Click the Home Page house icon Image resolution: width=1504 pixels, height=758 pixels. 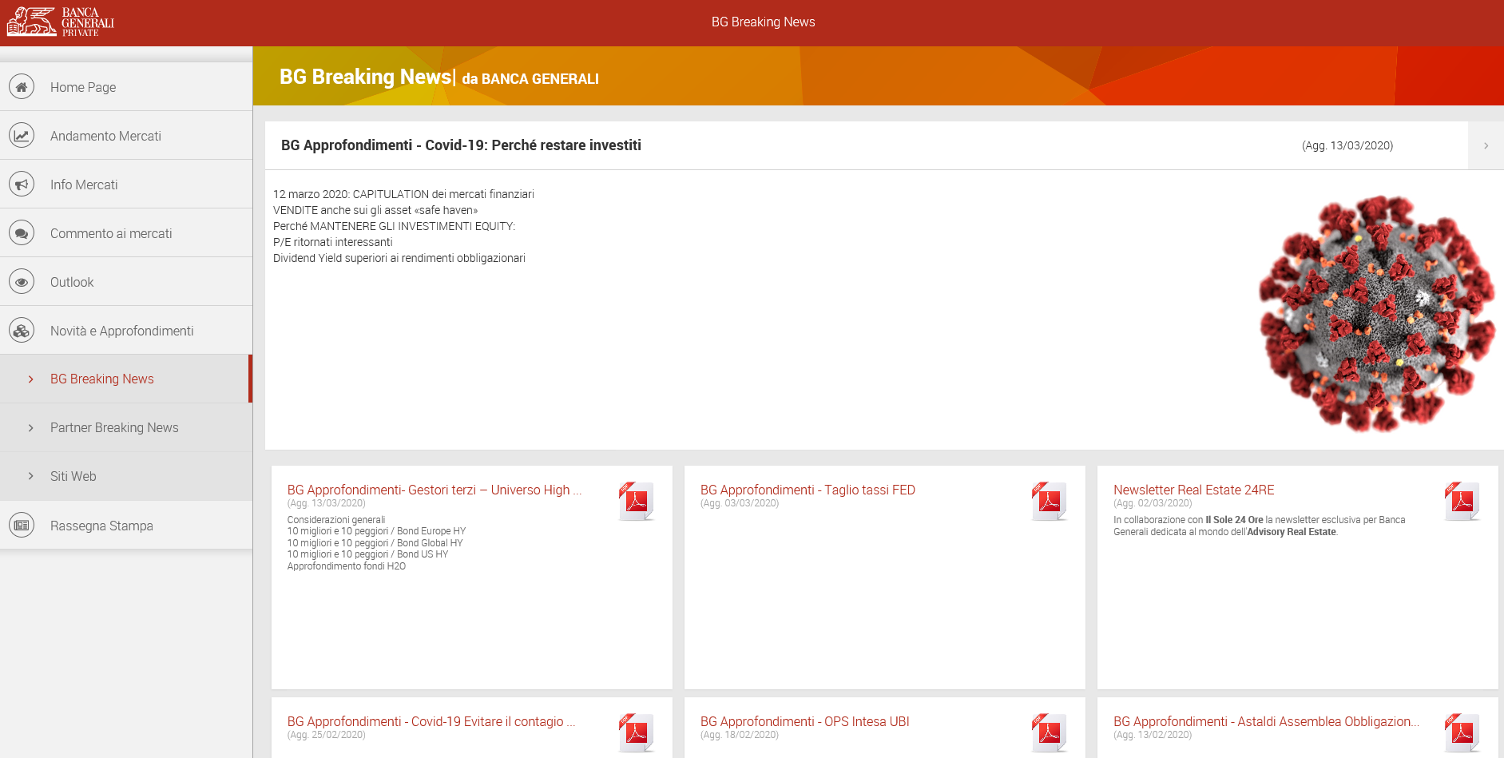(22, 86)
